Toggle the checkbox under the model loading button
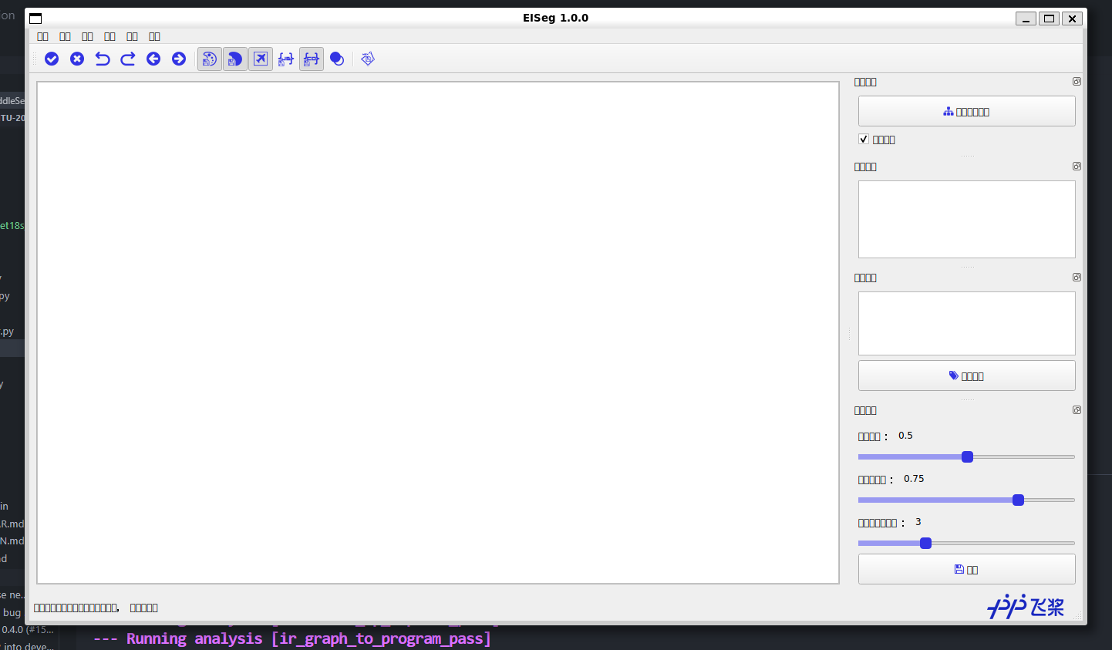 pos(864,139)
